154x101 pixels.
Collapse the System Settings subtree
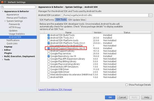tap(5, 21)
